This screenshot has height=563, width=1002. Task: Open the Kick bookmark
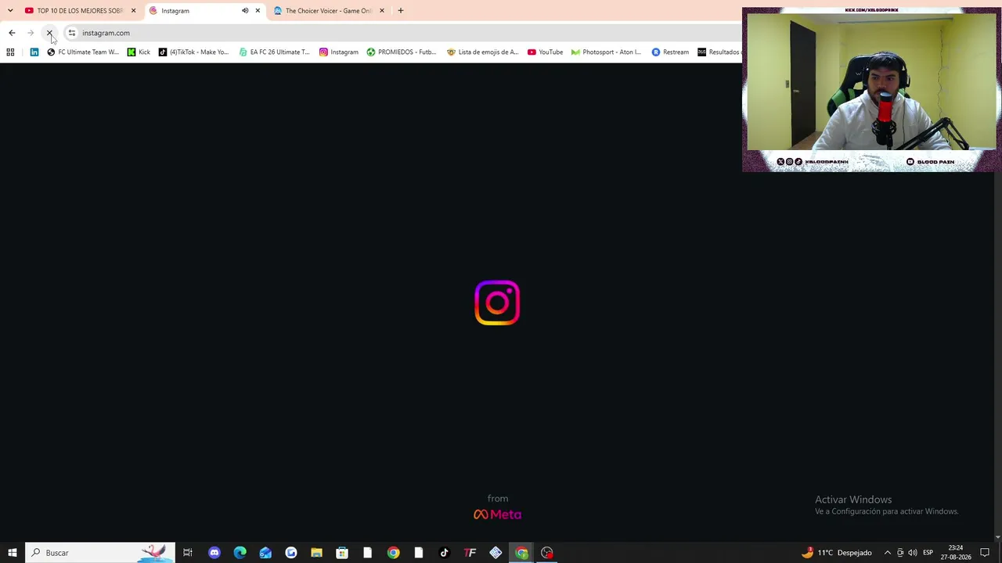pos(139,52)
